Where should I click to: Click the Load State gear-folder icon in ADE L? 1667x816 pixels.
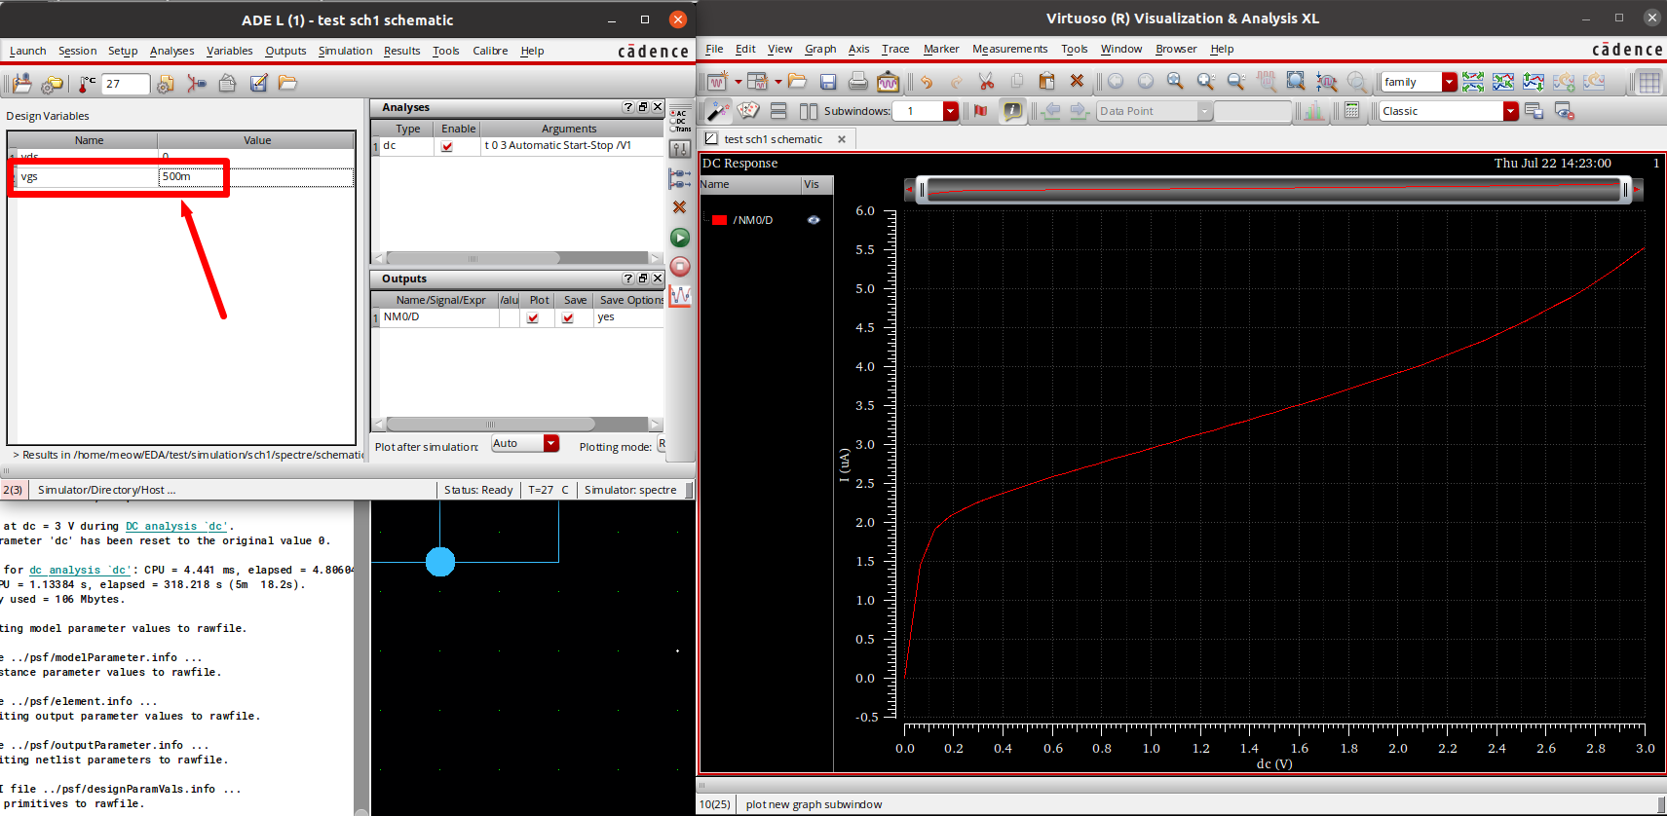53,84
